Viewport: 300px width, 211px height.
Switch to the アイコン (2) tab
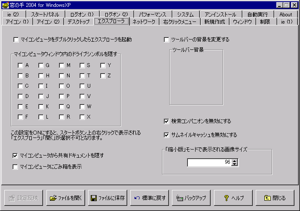(x=48, y=21)
